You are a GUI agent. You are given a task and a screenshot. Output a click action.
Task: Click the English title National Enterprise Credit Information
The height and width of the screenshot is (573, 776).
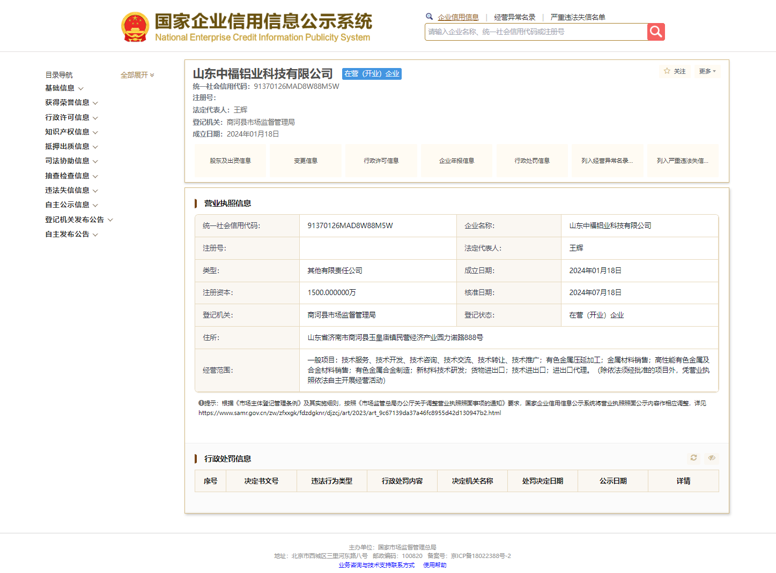[263, 37]
